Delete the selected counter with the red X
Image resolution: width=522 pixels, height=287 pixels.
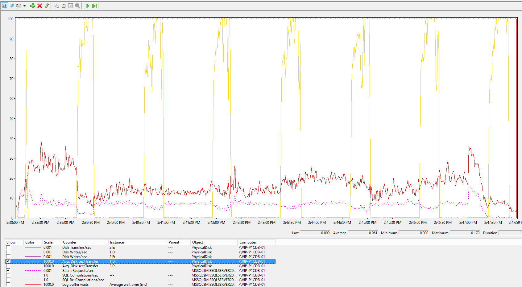click(x=40, y=6)
